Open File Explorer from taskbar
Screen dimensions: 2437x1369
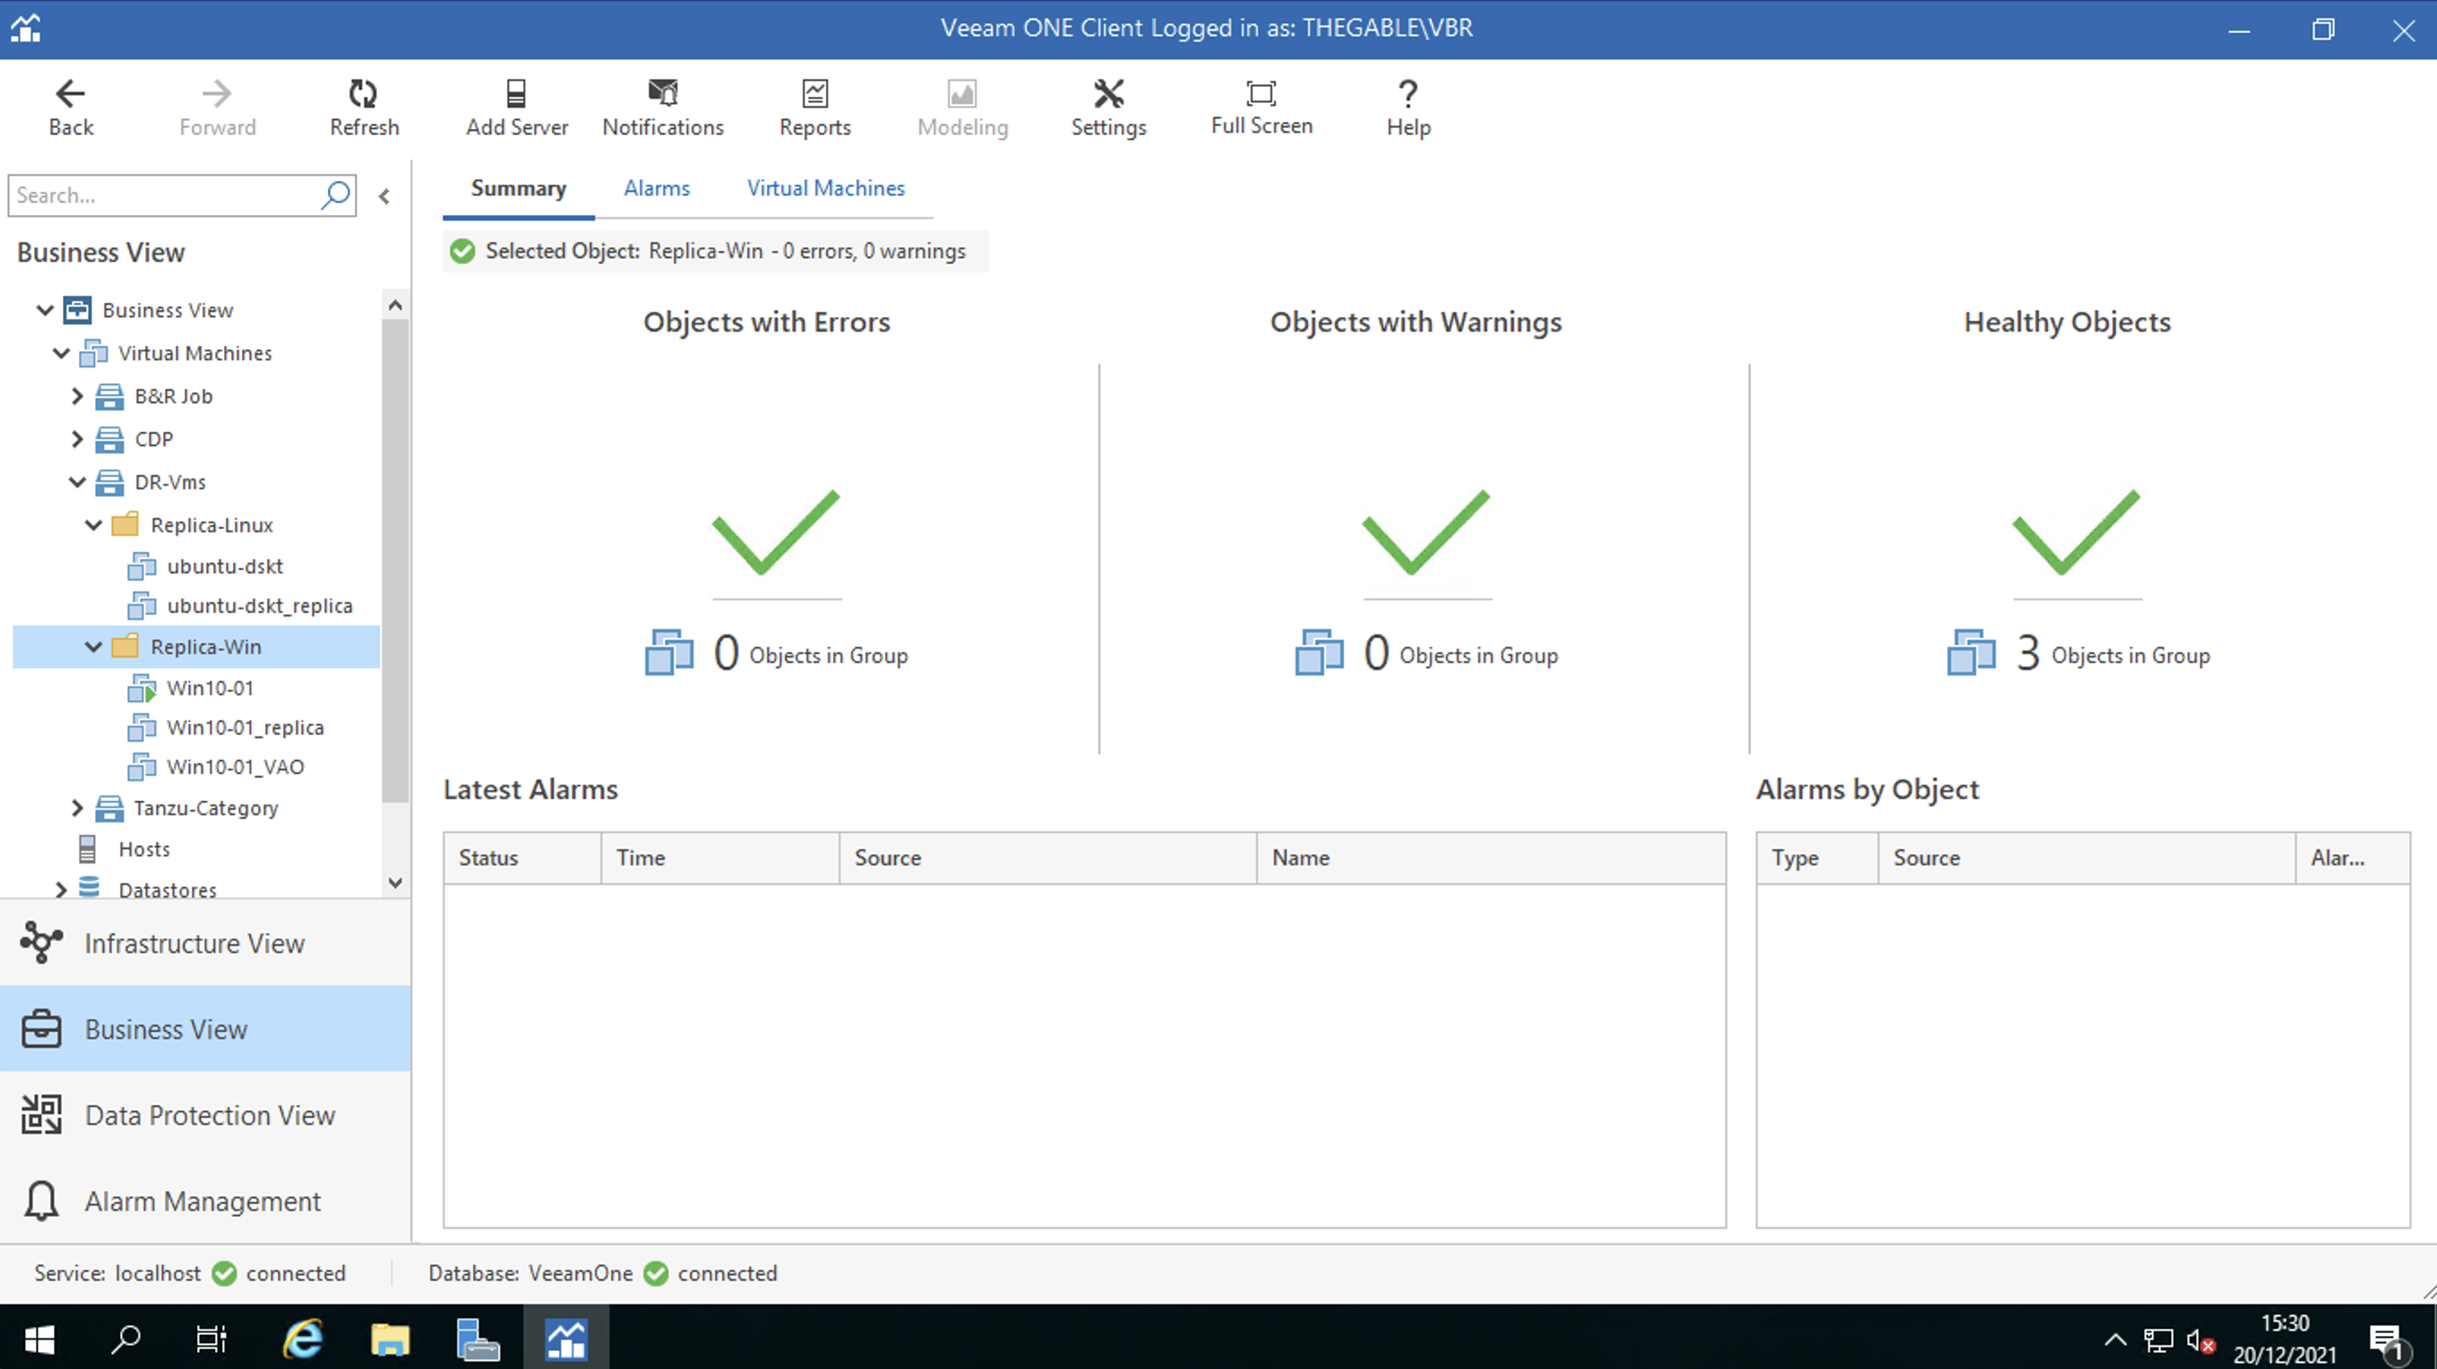click(x=390, y=1338)
